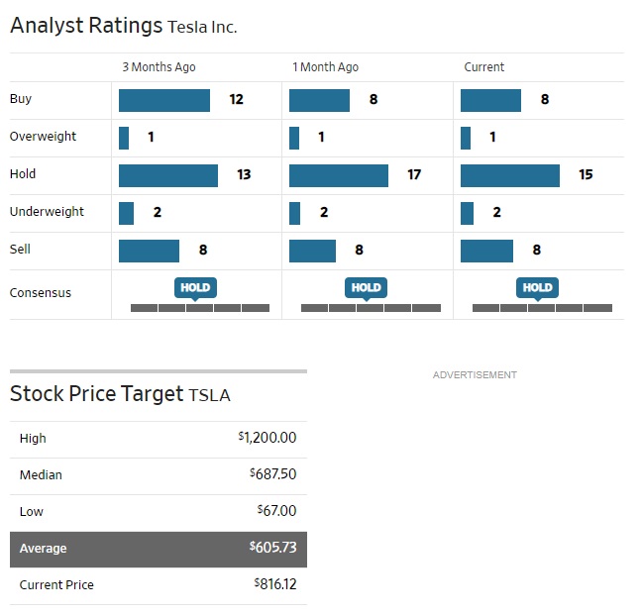
Task: Click the Current consensus rating scale bar
Action: click(x=542, y=308)
